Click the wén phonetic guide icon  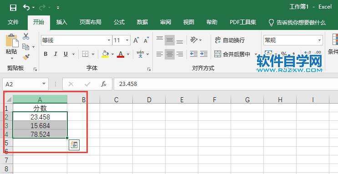pos(140,54)
